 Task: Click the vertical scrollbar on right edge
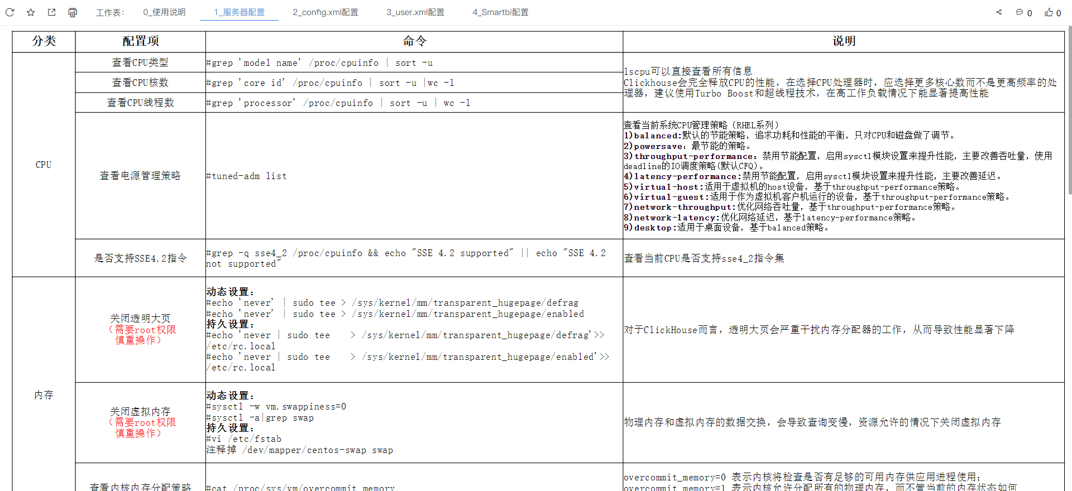tap(1069, 112)
